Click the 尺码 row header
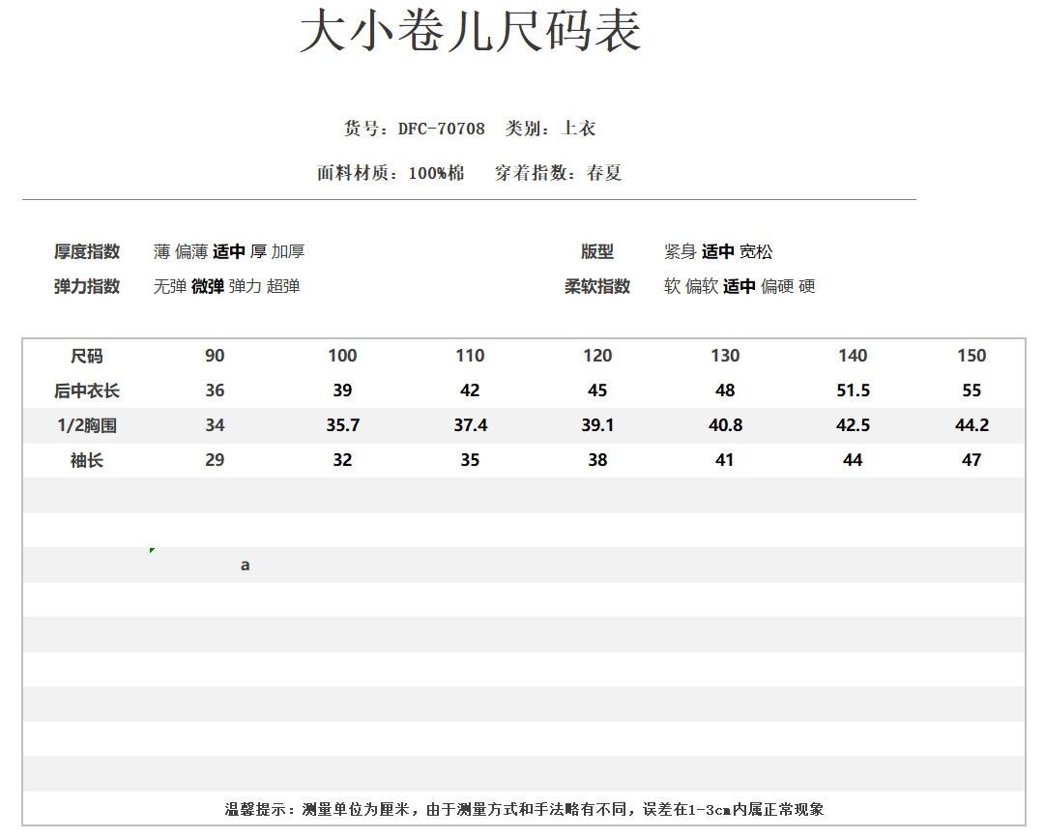 [x=87, y=356]
